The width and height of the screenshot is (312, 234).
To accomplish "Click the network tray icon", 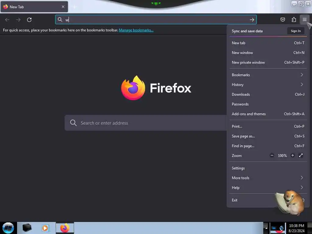I will pyautogui.click(x=274, y=229).
